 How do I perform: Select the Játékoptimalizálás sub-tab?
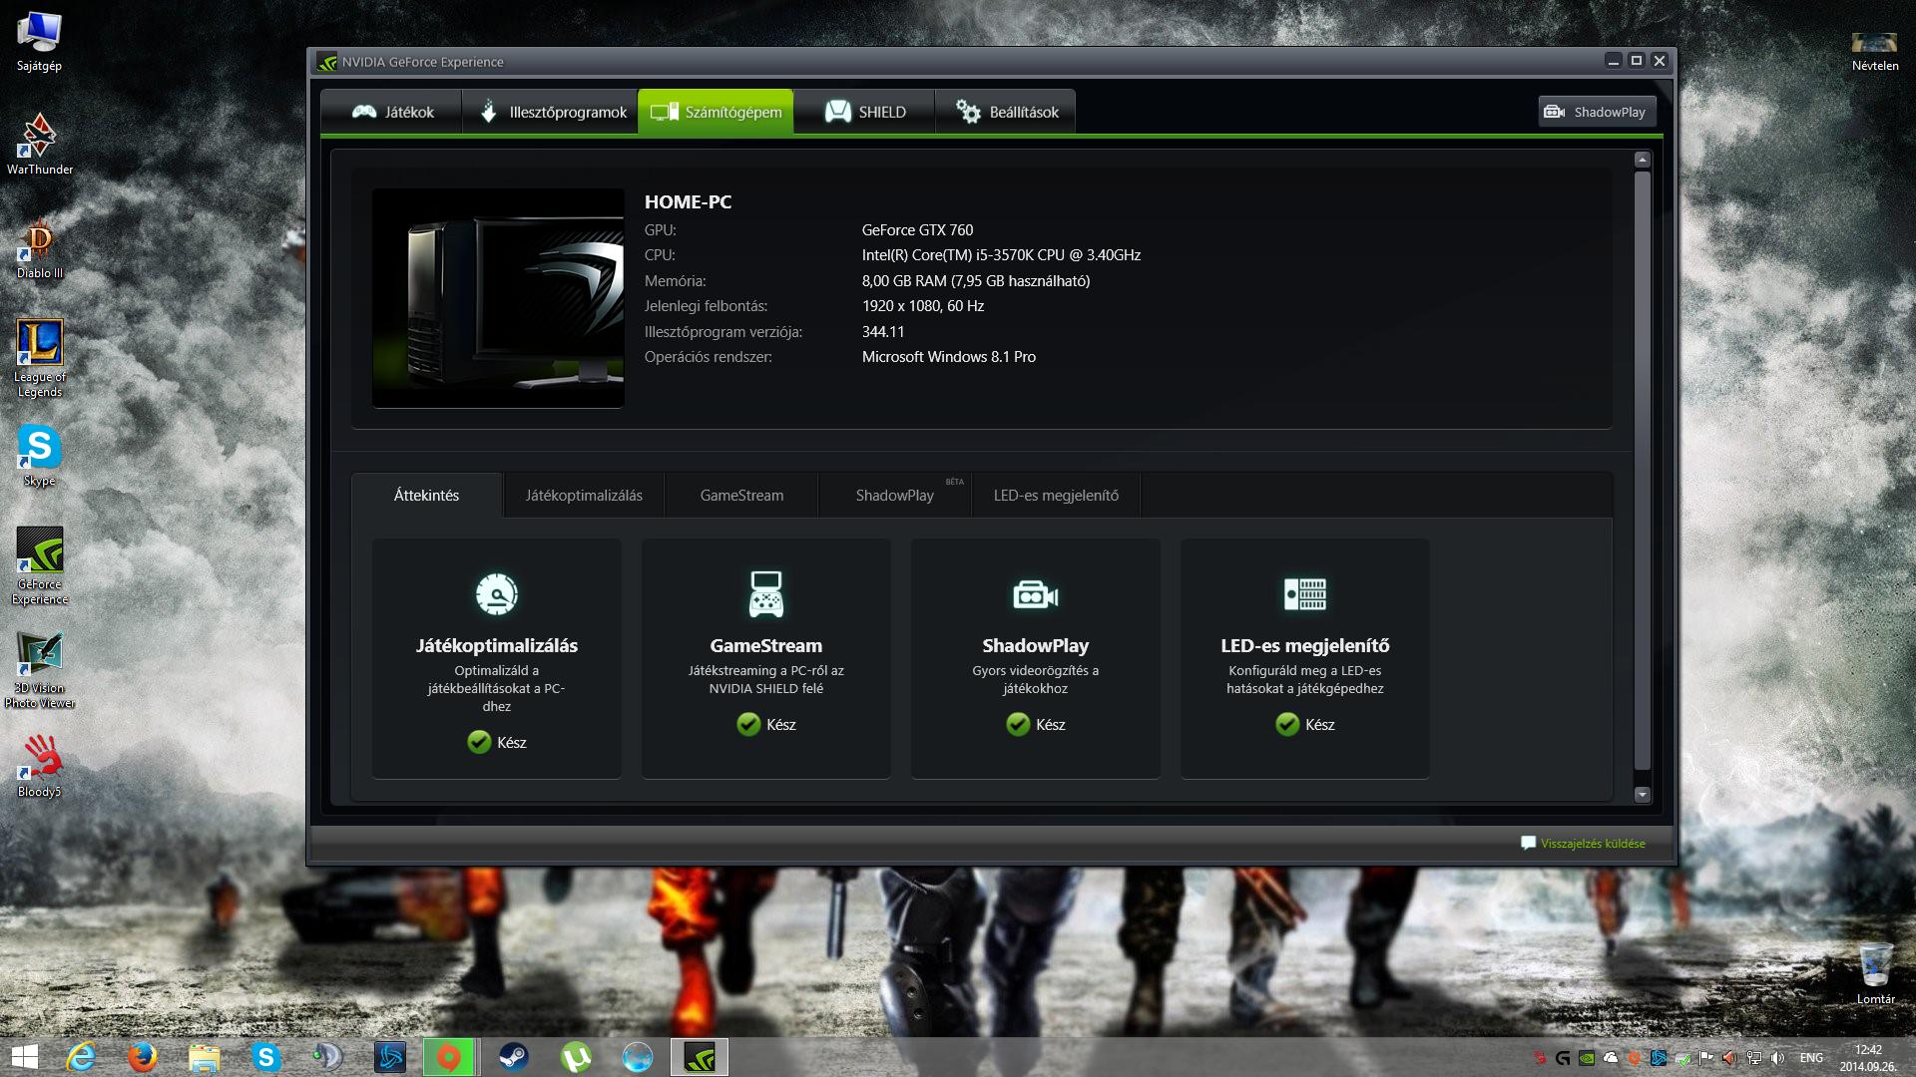tap(584, 496)
